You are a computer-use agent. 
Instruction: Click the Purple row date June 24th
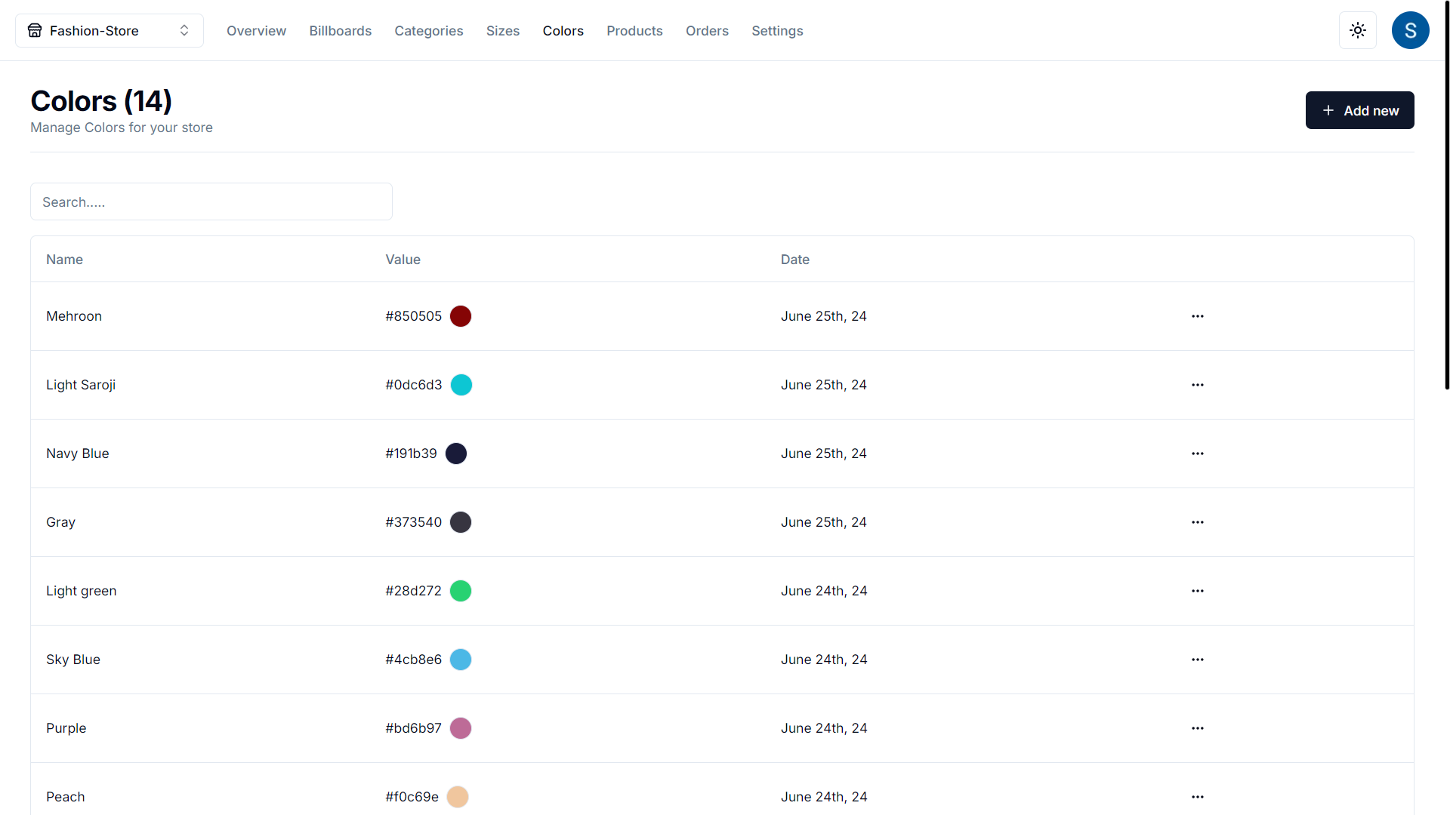tap(824, 728)
